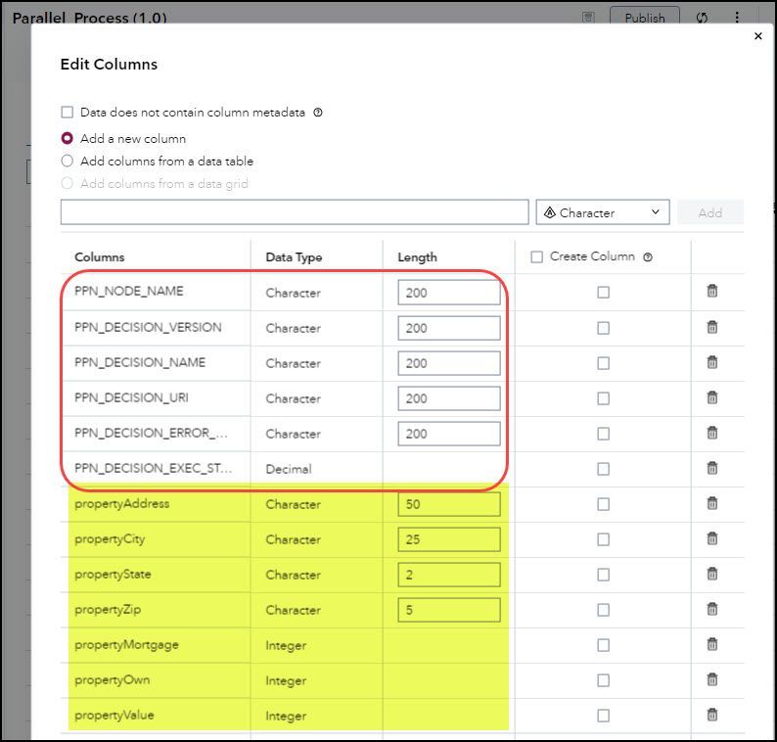
Task: Toggle the Create Column header checkbox
Action: click(536, 257)
